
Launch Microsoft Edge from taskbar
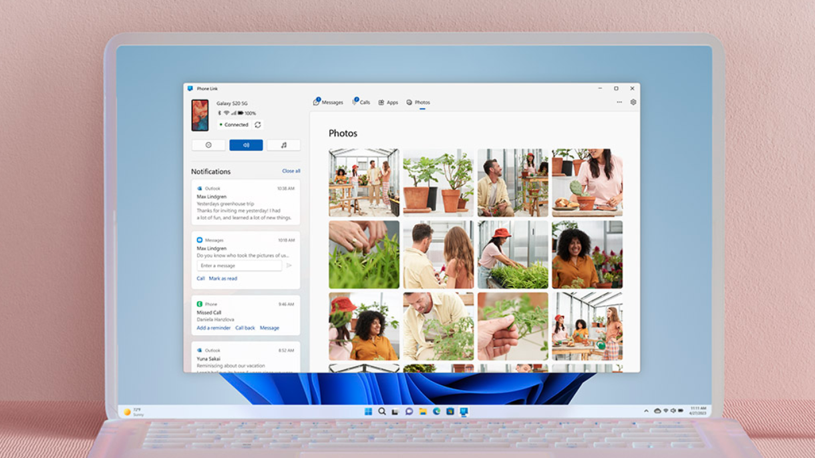(436, 412)
